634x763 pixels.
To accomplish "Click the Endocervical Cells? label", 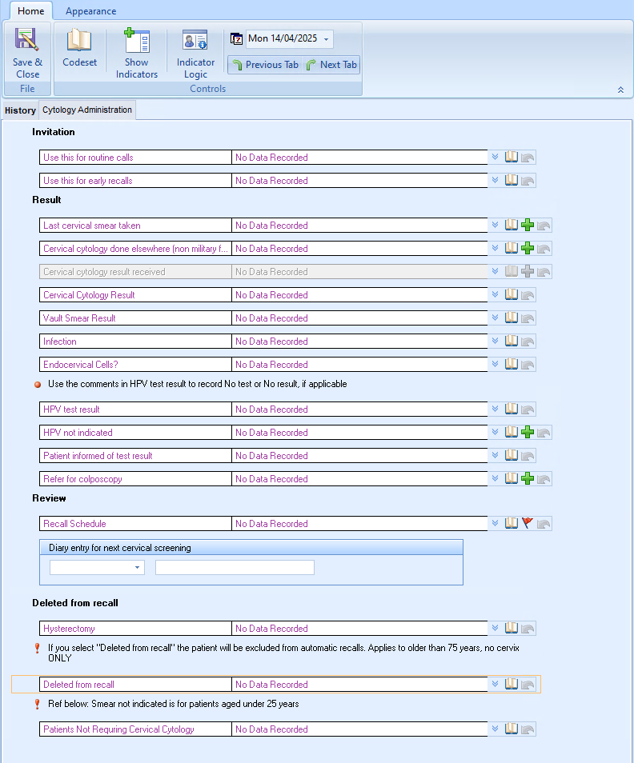I will coord(81,365).
